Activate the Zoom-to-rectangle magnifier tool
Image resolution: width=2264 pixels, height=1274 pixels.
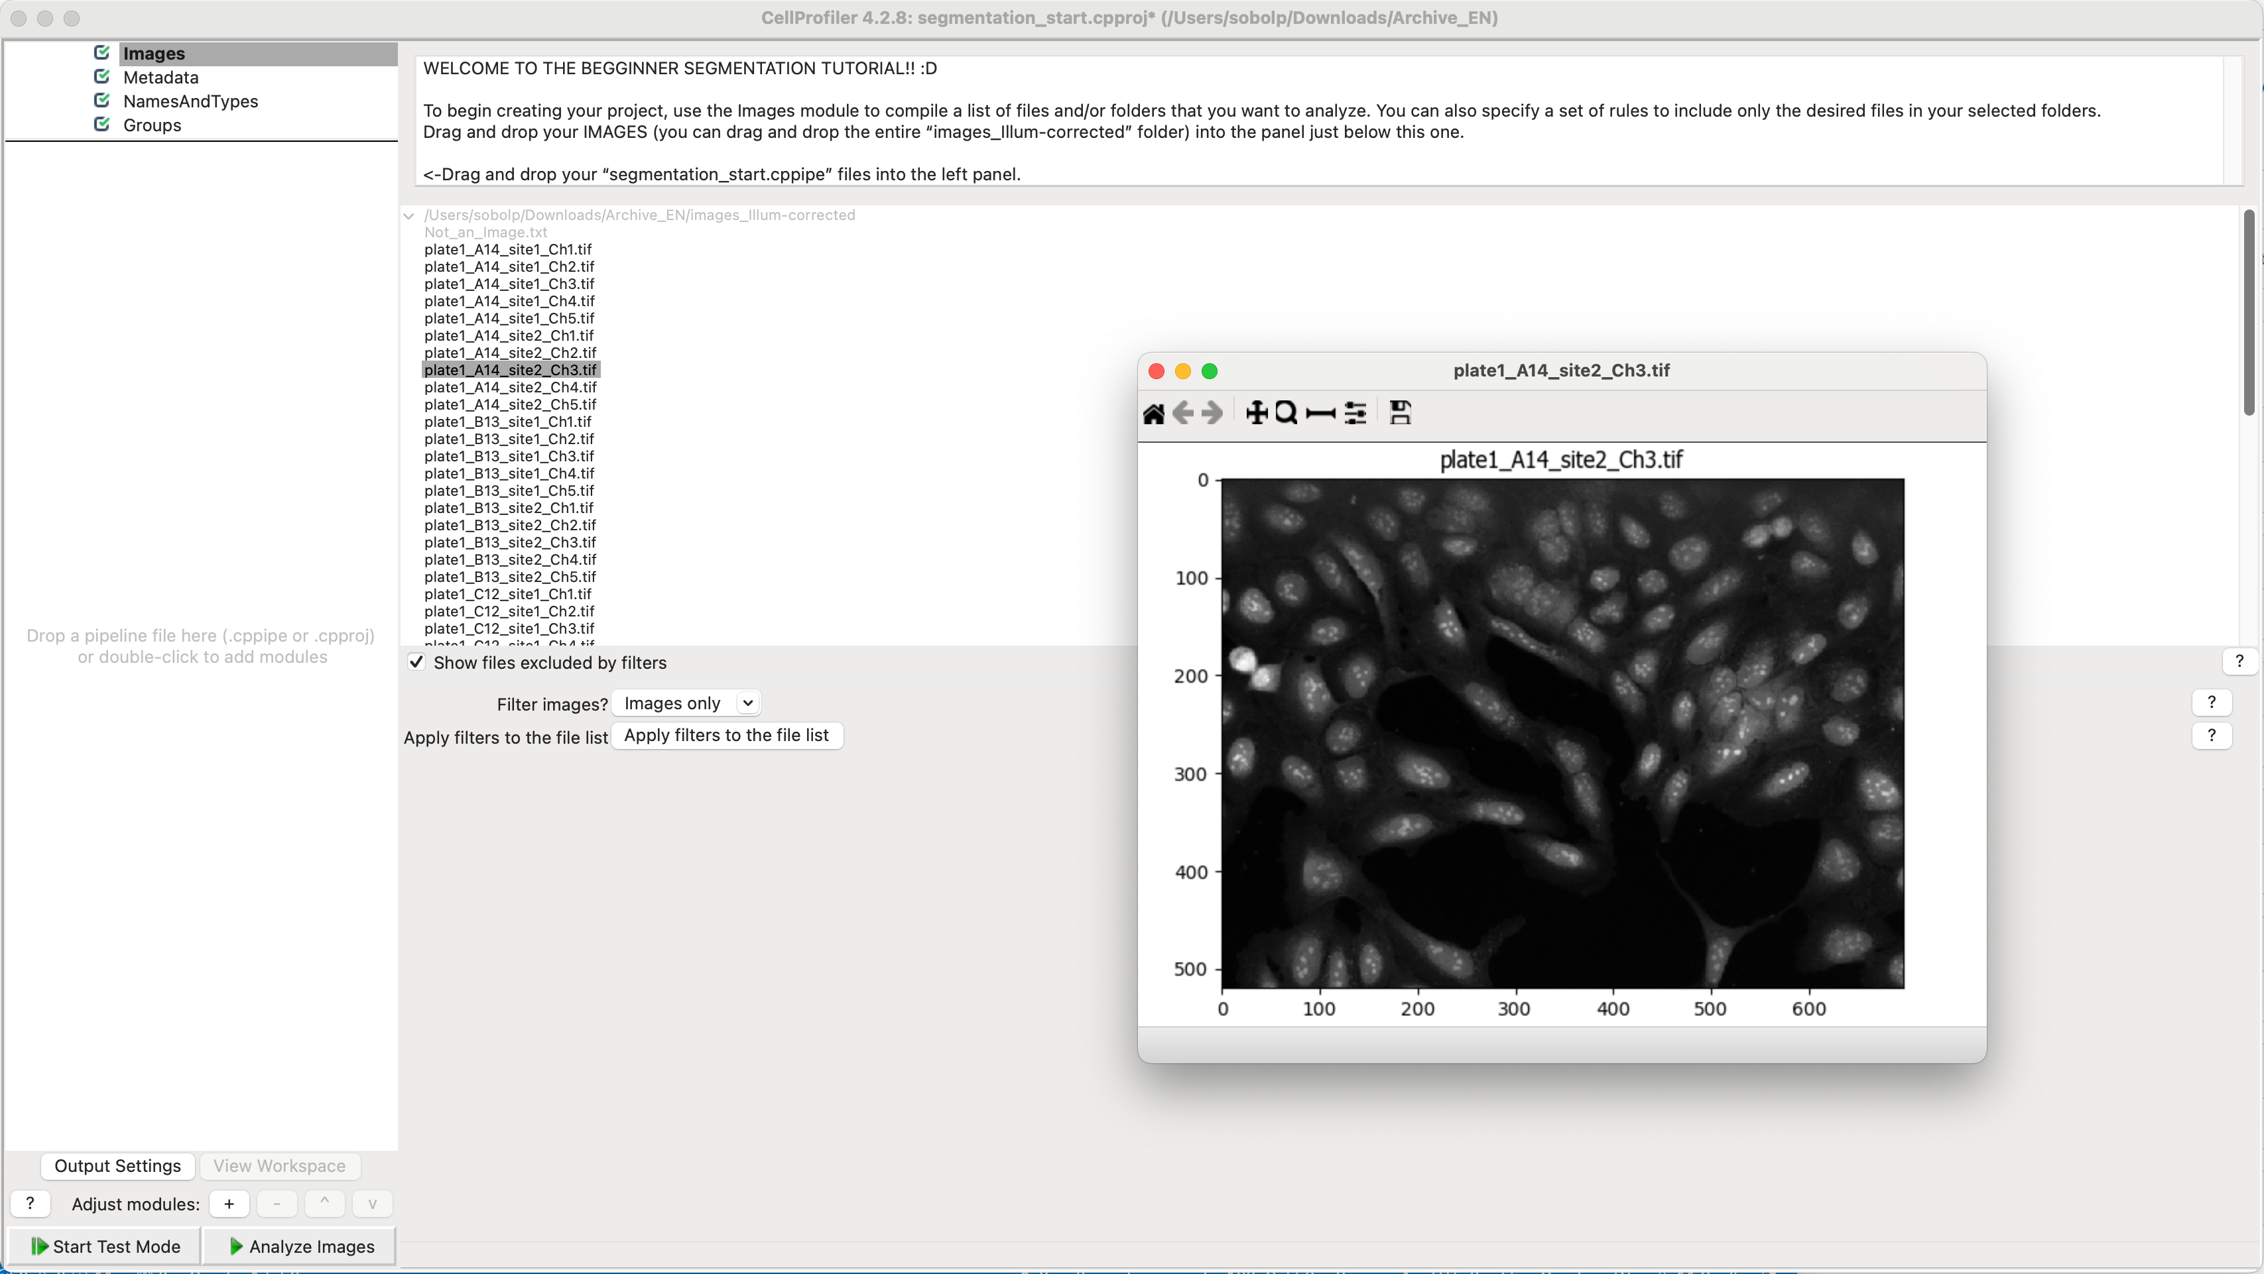point(1286,412)
